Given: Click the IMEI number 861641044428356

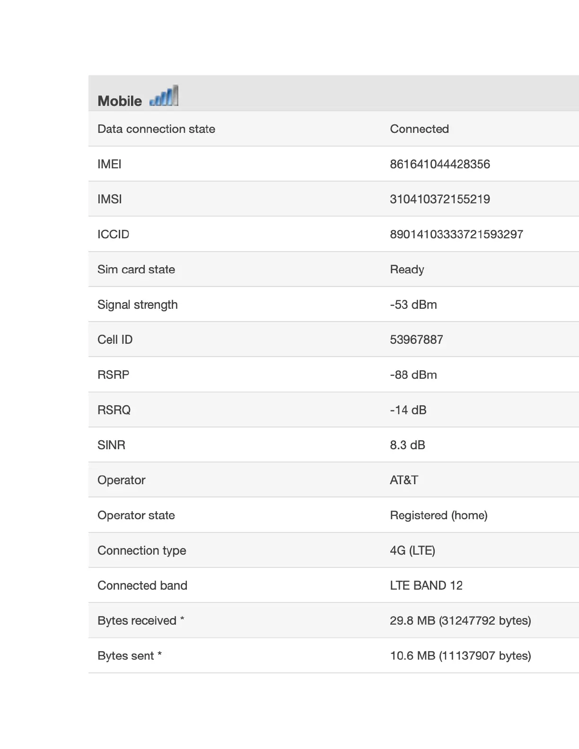Looking at the screenshot, I should pyautogui.click(x=440, y=164).
